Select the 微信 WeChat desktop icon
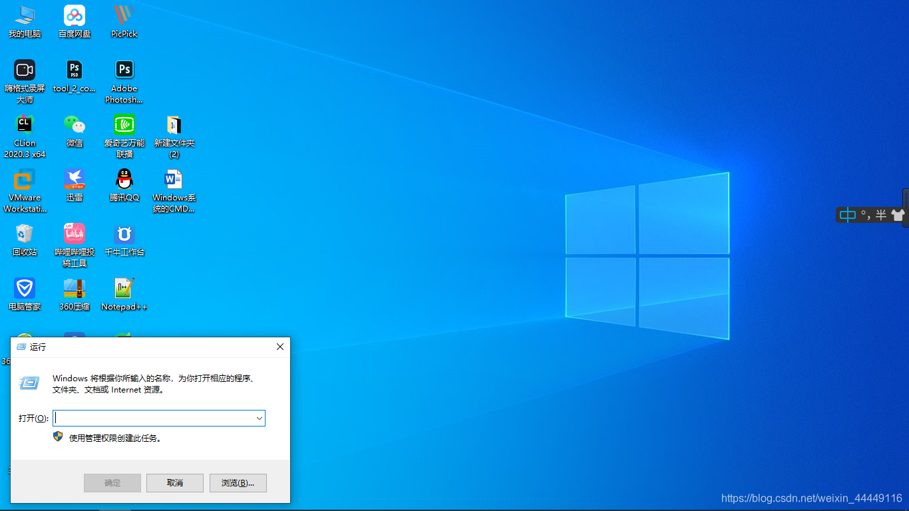This screenshot has height=511, width=909. tap(75, 130)
